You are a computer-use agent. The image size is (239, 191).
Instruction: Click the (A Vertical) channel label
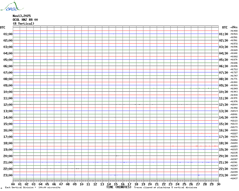pos(23,24)
